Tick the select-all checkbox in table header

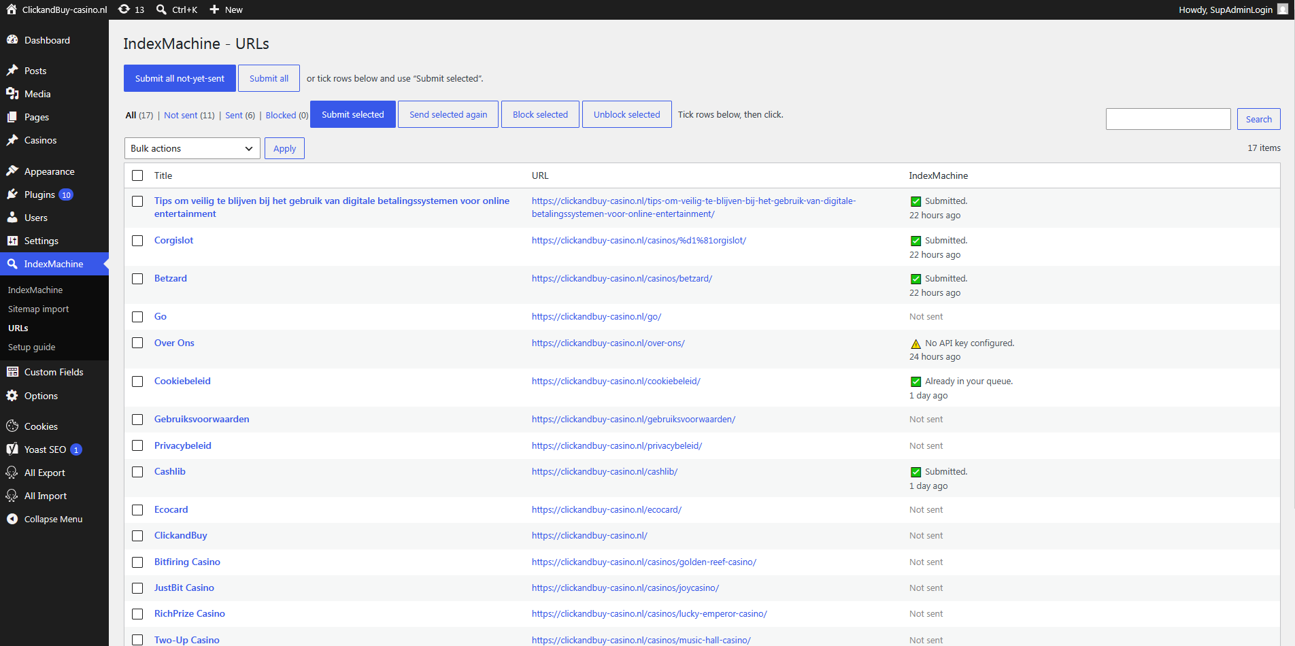pos(137,175)
